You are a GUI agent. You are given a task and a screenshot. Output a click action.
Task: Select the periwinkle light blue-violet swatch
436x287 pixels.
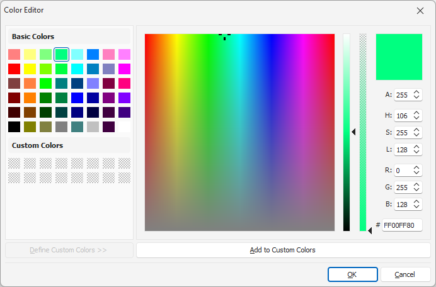point(93,83)
